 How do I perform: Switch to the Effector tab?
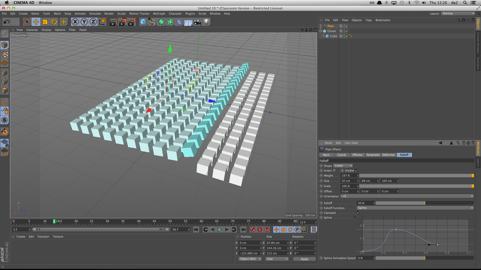click(x=357, y=155)
